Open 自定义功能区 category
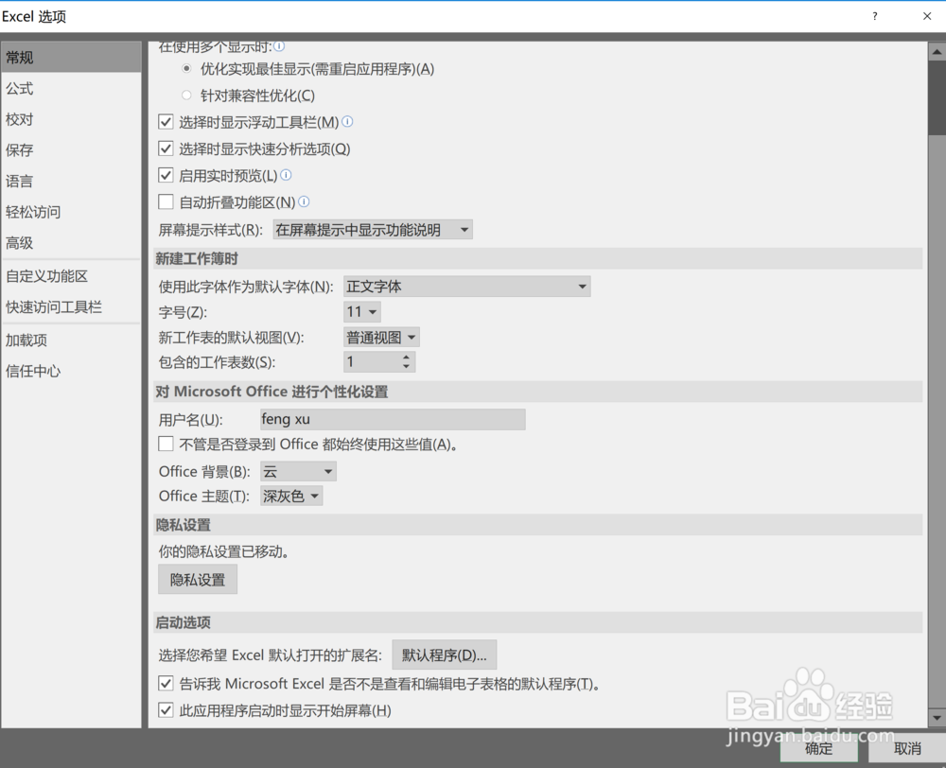Viewport: 946px width, 768px height. point(71,276)
